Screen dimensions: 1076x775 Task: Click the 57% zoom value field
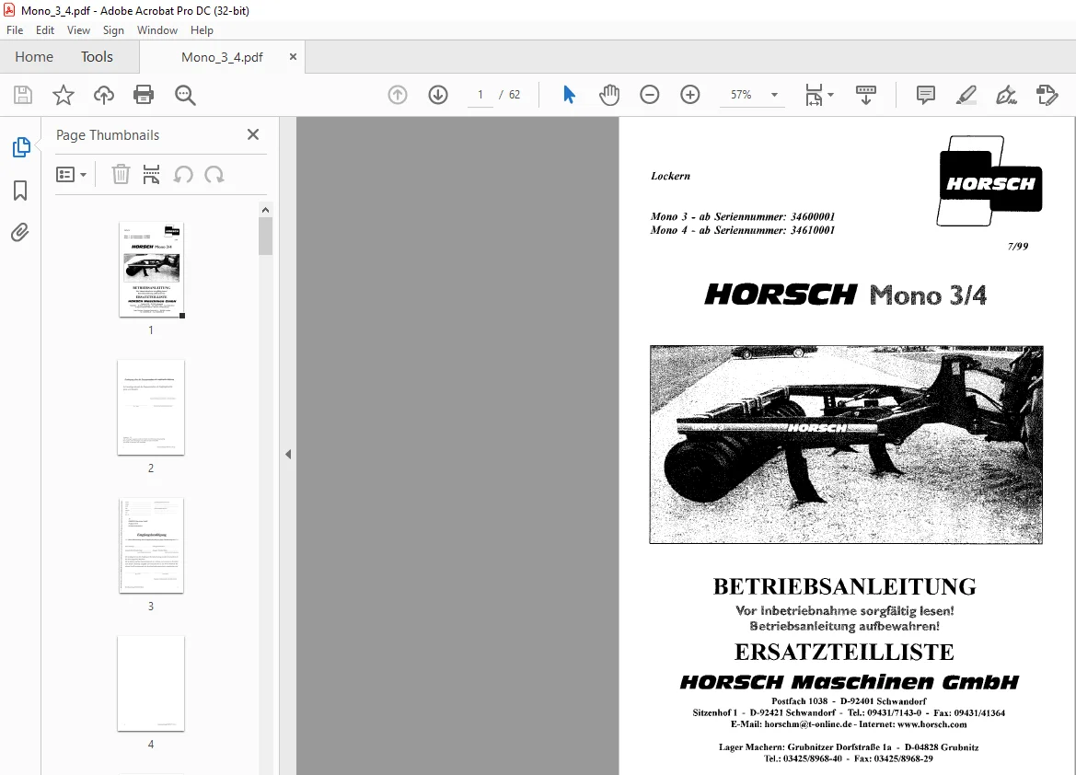click(x=741, y=95)
